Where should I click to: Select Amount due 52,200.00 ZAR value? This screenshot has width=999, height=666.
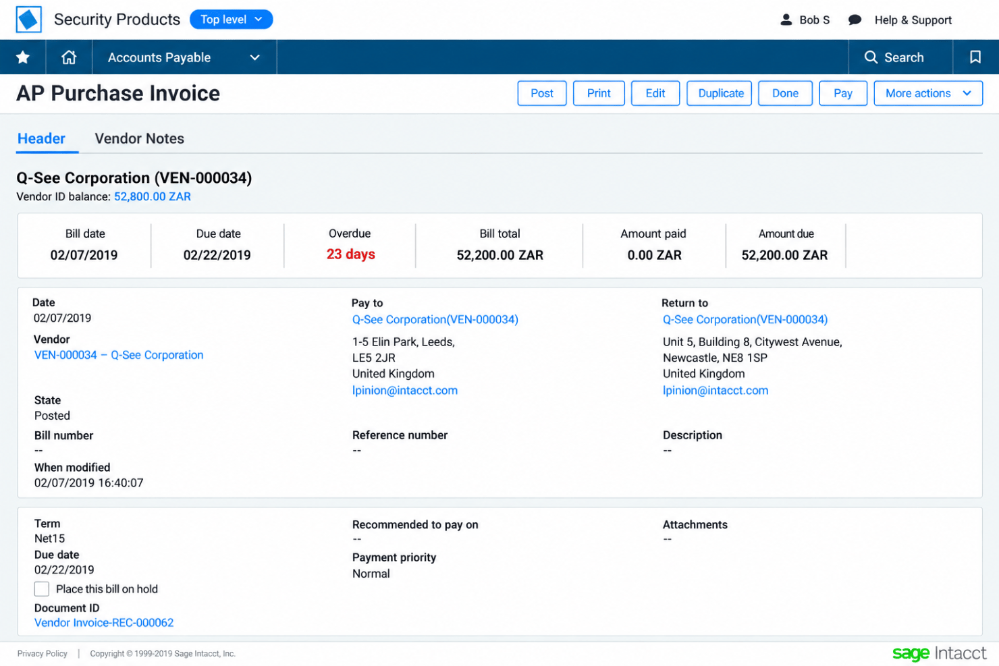784,255
